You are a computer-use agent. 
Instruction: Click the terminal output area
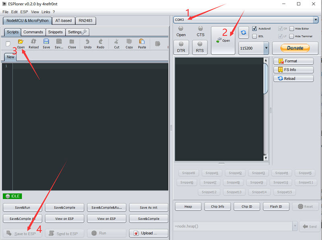click(x=219, y=109)
